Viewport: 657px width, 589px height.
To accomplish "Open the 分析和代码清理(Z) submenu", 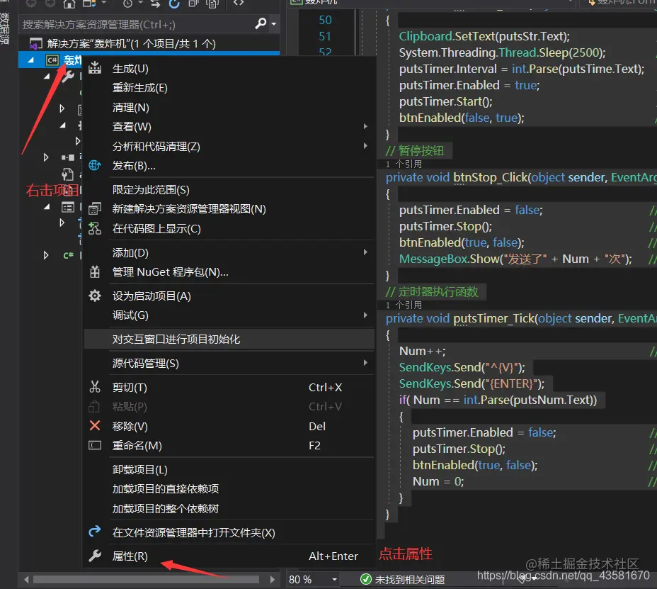I will [365, 146].
